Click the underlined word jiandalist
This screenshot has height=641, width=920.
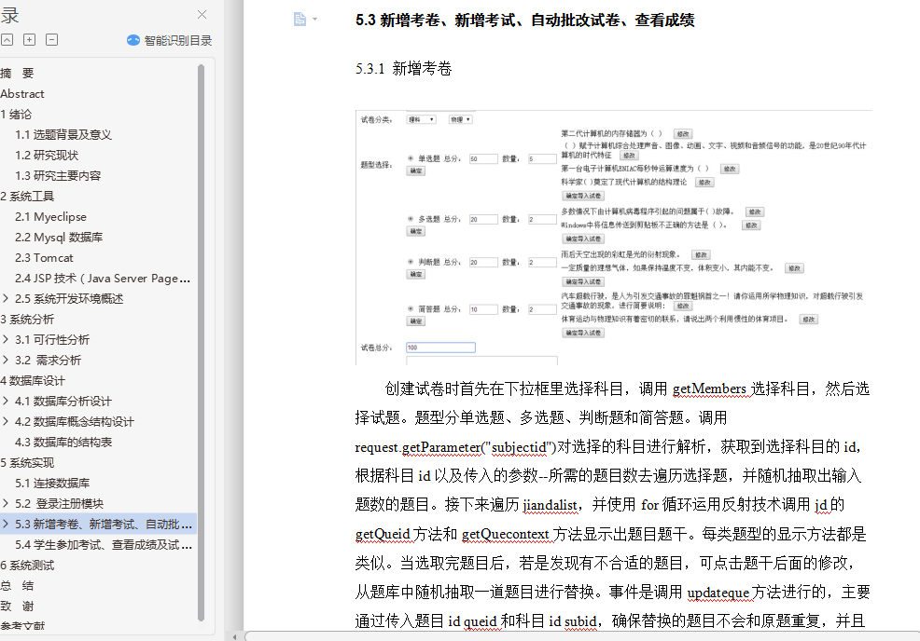click(x=550, y=505)
